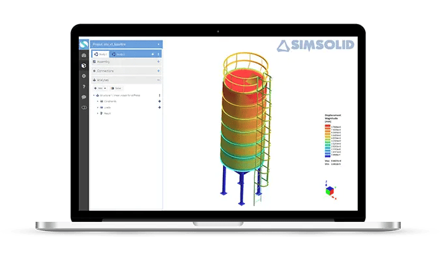The image size is (440, 261).
Task: Click the bottom sidebar toggle-shaped icon
Action: tap(83, 108)
